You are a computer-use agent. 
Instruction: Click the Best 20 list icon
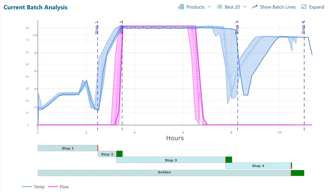[x=219, y=7]
